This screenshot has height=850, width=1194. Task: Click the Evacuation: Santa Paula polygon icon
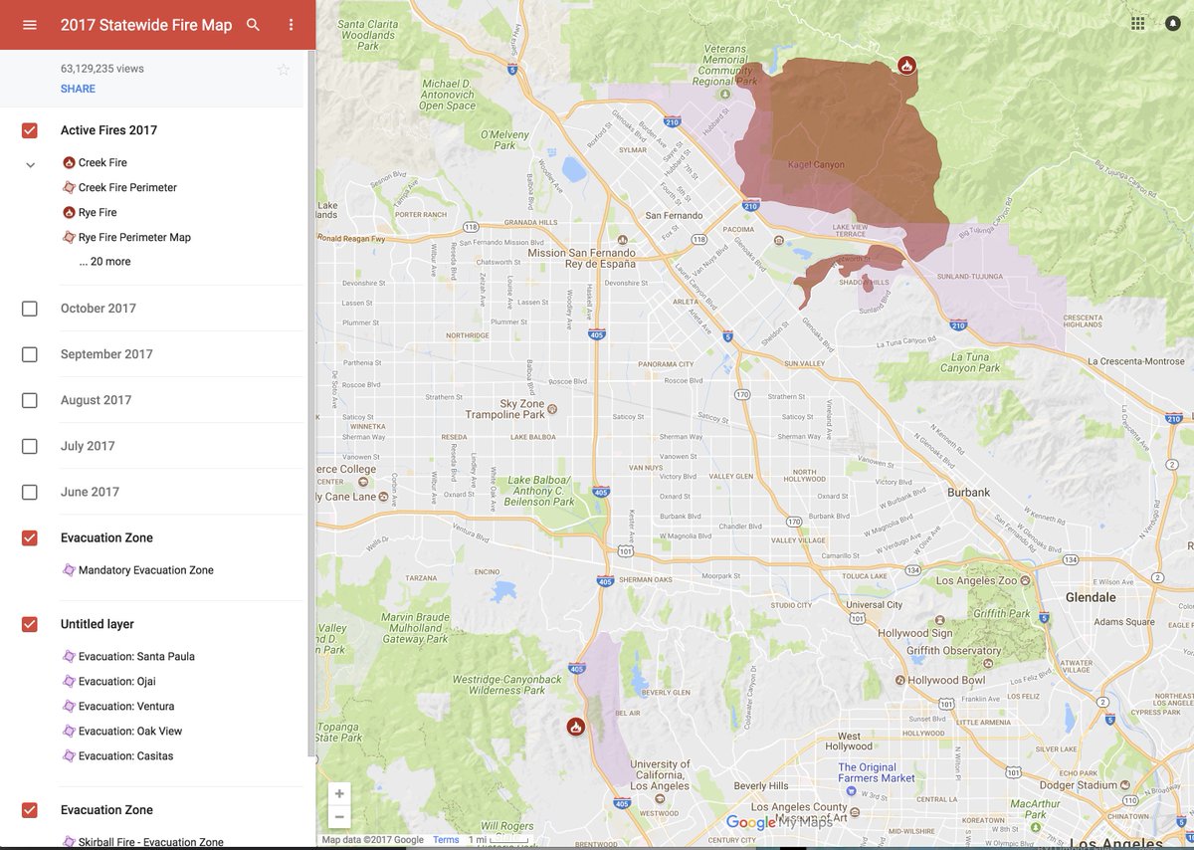pos(69,657)
